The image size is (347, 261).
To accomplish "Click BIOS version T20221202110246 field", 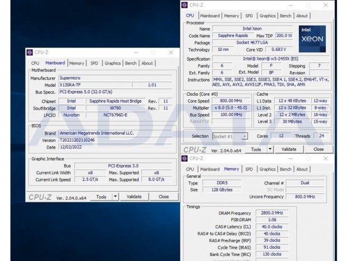I will [115, 140].
